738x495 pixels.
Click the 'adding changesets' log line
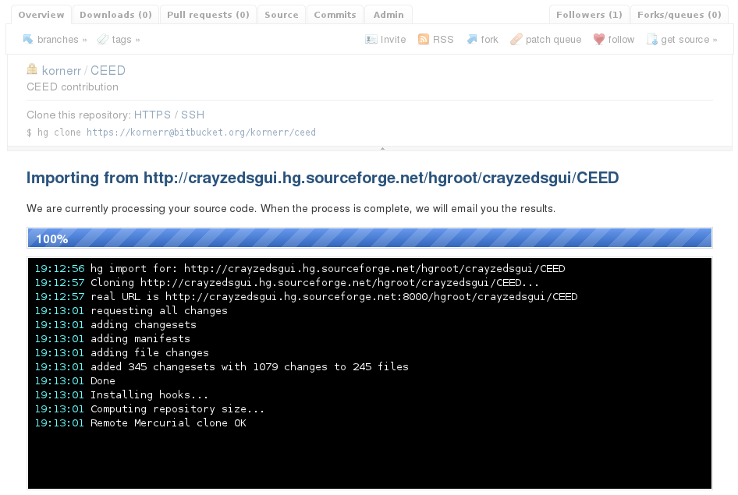coord(115,325)
